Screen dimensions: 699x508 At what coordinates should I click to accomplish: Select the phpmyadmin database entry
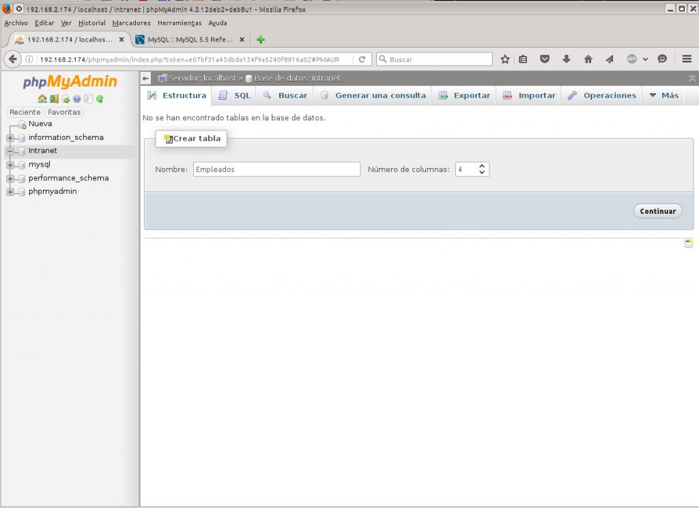[x=53, y=191]
